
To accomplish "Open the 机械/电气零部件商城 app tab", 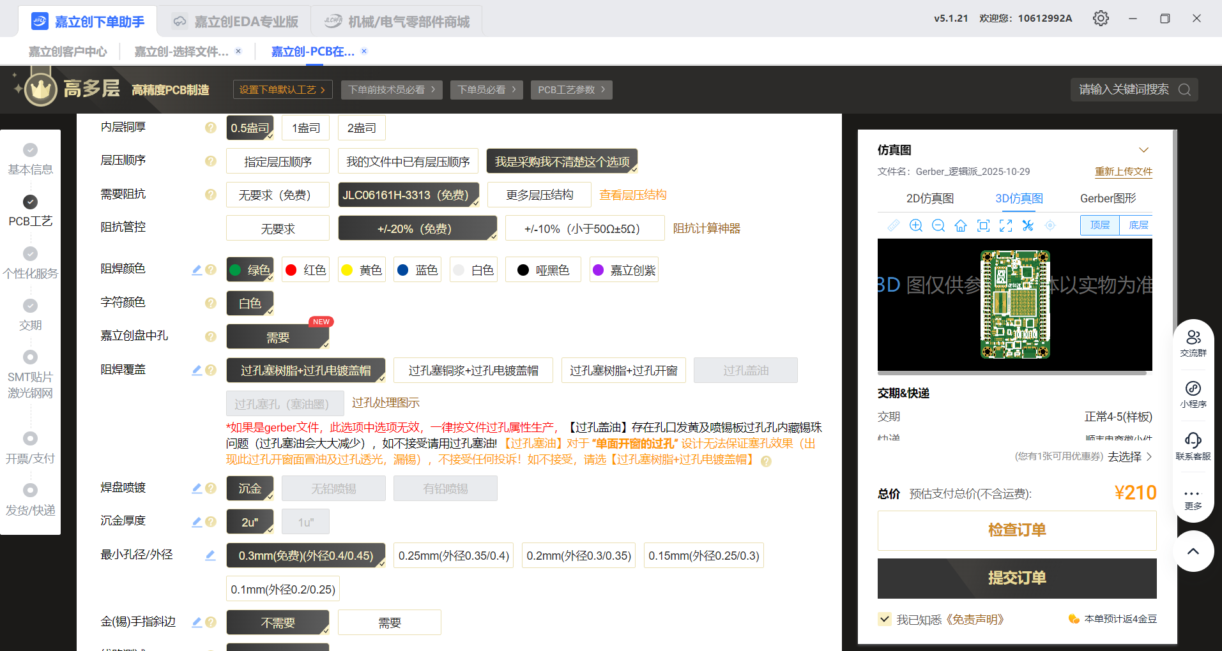I will click(397, 22).
